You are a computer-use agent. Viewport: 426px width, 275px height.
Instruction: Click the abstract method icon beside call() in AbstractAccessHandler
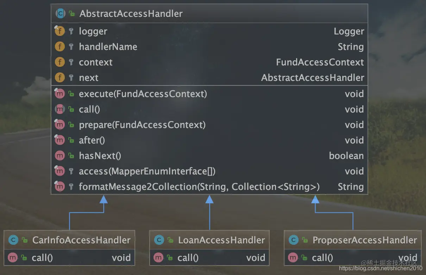tap(60, 109)
